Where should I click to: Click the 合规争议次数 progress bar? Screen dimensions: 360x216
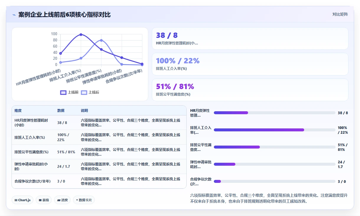(x=274, y=181)
